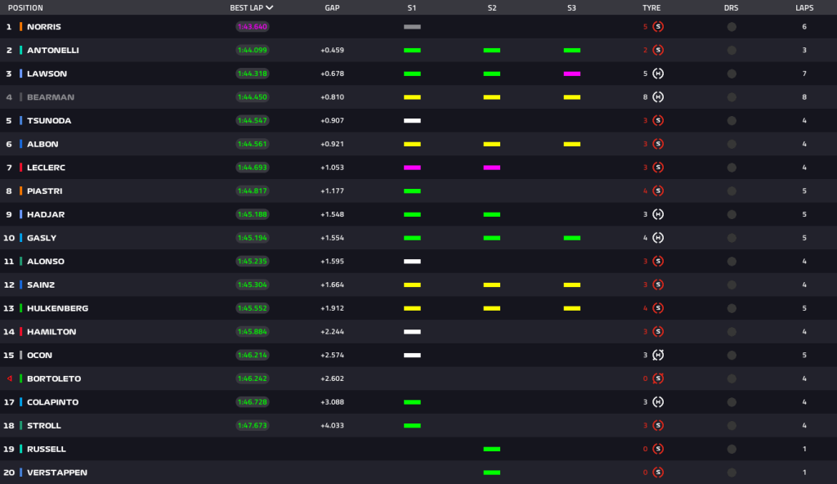
Task: Click the gap value +0.459
Action: coord(332,50)
